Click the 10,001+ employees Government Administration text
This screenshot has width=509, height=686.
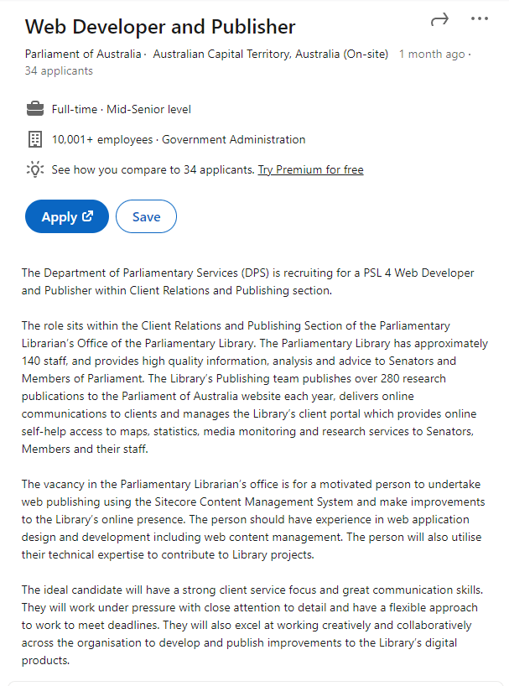(179, 139)
